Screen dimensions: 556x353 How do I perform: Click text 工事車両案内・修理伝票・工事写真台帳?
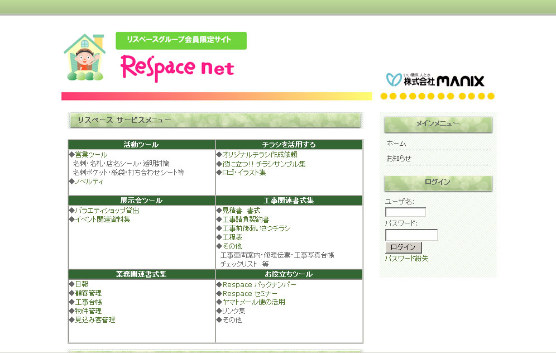point(277,255)
